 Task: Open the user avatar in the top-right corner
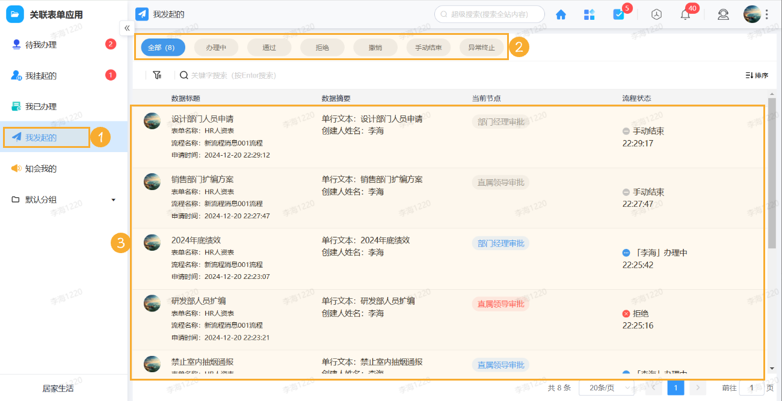click(x=752, y=13)
